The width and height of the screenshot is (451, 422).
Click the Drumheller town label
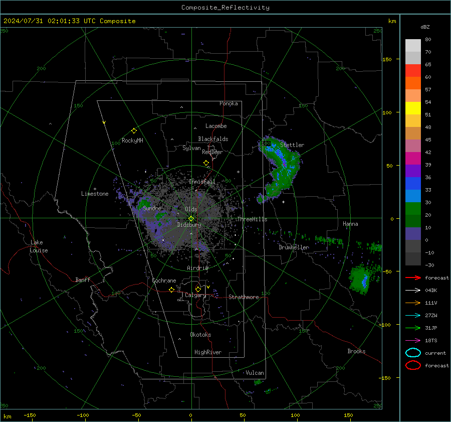click(x=294, y=247)
